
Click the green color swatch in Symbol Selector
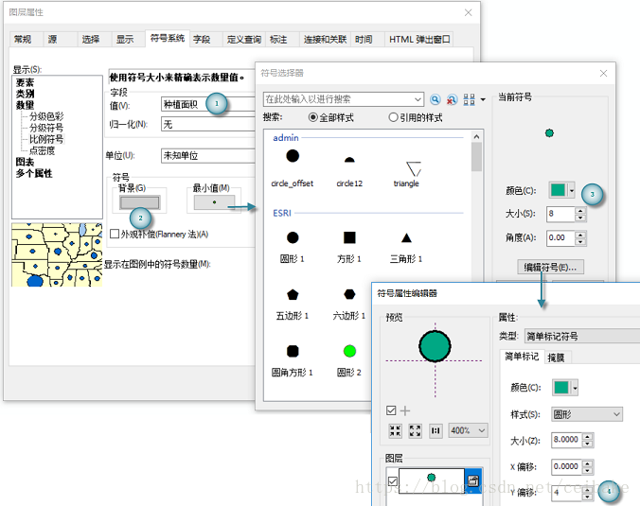(x=558, y=190)
